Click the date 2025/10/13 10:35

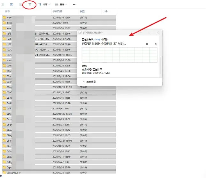coord(62,55)
